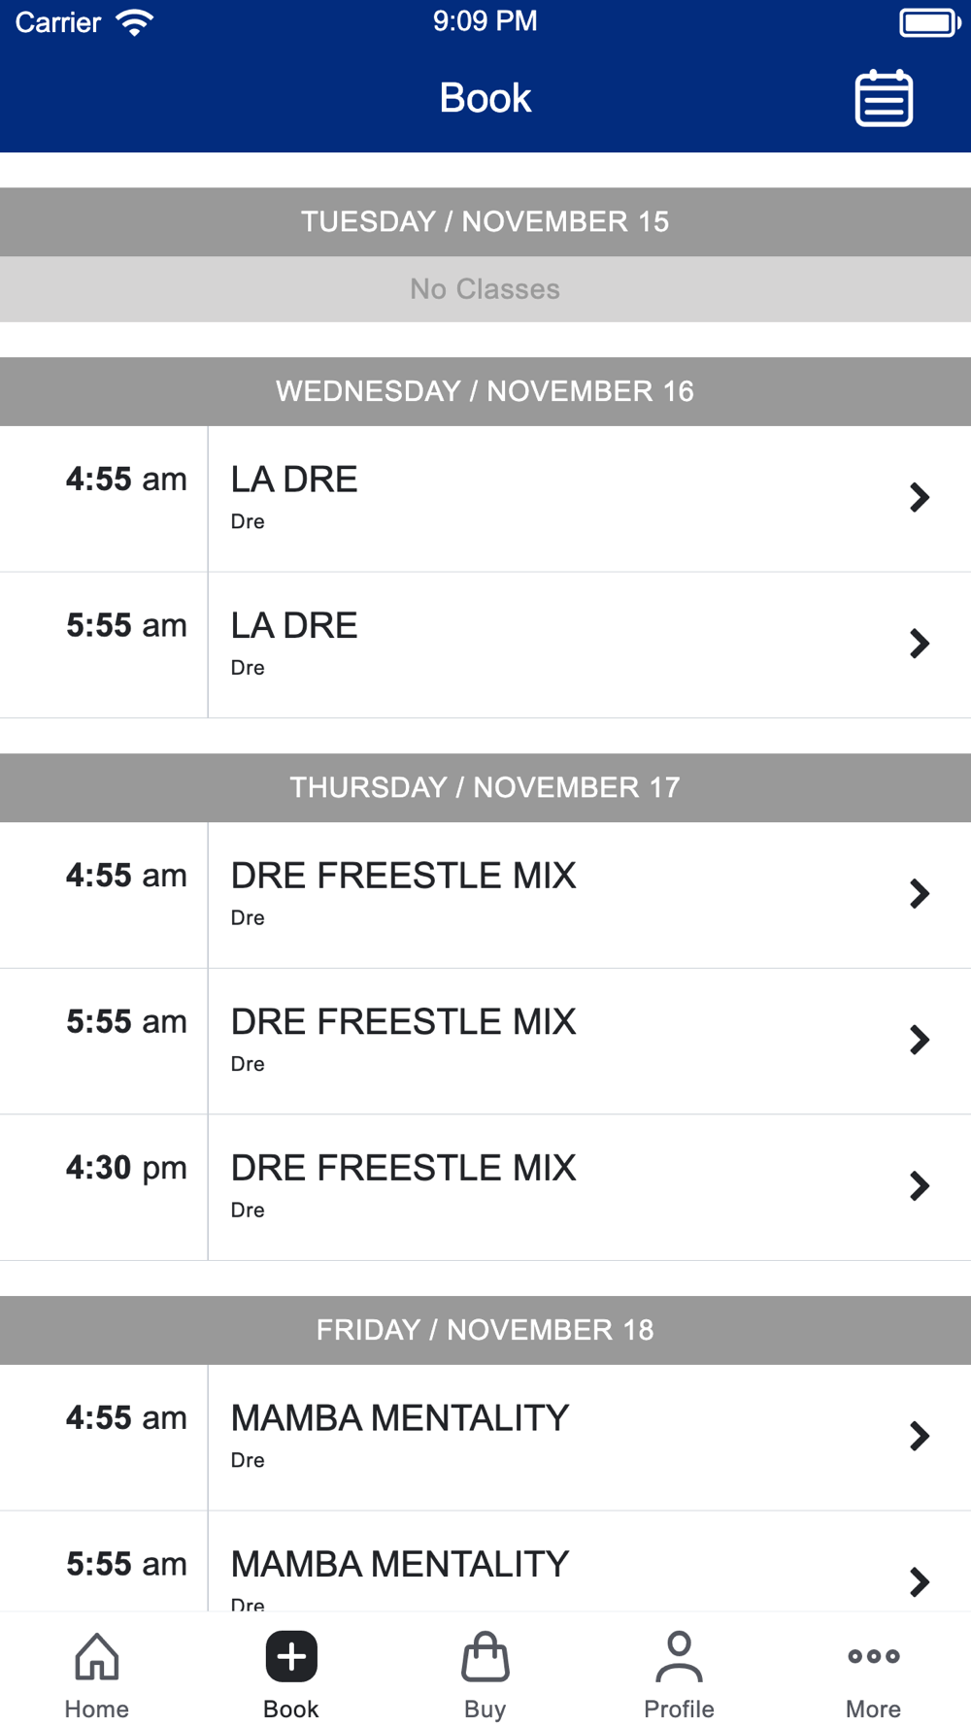Expand Wednesday 4:55 am LA DRE chevron
Image resolution: width=971 pixels, height=1726 pixels.
(919, 498)
